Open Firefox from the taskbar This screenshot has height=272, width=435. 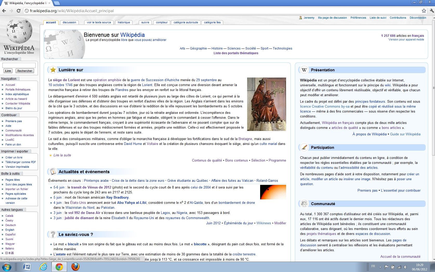pyautogui.click(x=75, y=267)
